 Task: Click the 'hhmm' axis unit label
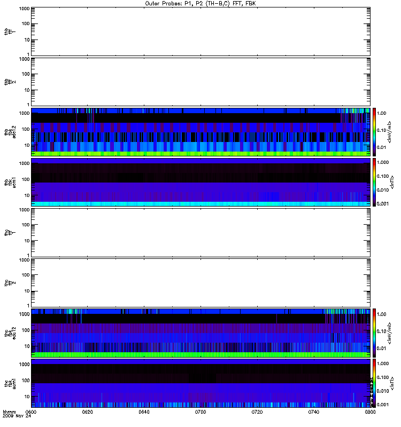point(9,412)
